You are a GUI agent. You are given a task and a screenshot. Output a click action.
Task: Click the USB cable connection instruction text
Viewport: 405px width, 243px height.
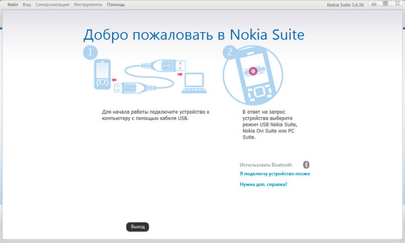[155, 115]
